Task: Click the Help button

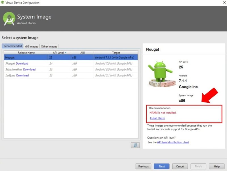Action: pos(217,166)
